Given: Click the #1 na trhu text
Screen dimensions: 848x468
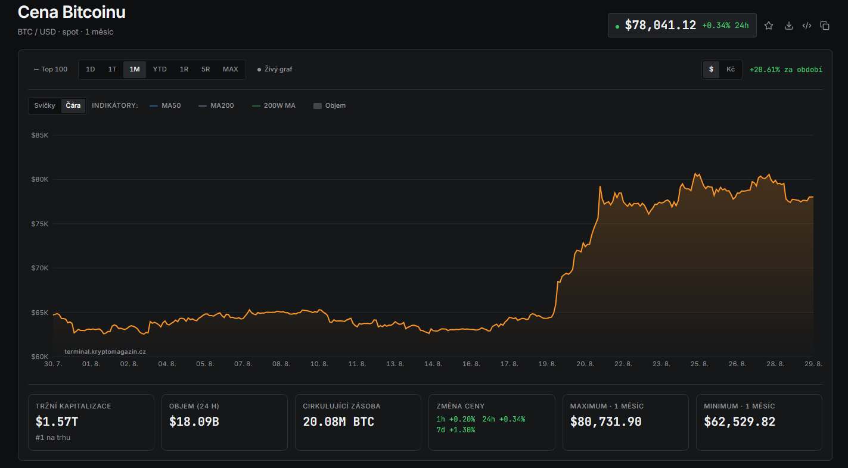Looking at the screenshot, I should click(x=53, y=438).
